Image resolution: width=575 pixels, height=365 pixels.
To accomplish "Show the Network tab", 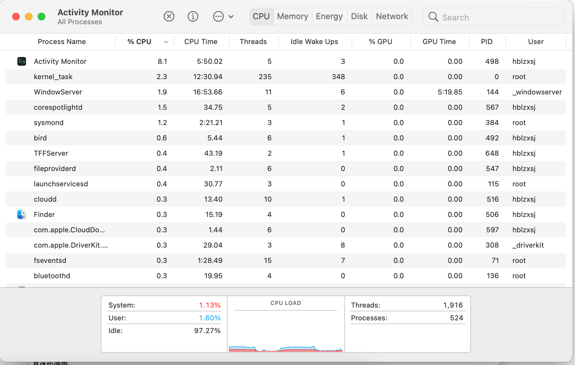I will click(x=392, y=16).
